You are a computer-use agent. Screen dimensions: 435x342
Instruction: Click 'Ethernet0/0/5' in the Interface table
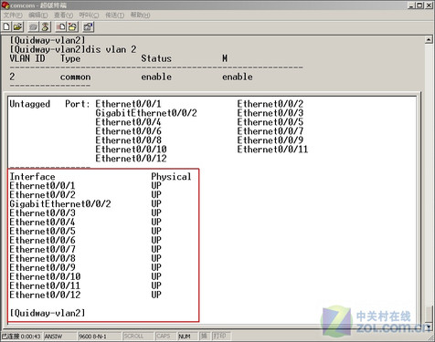coord(42,231)
